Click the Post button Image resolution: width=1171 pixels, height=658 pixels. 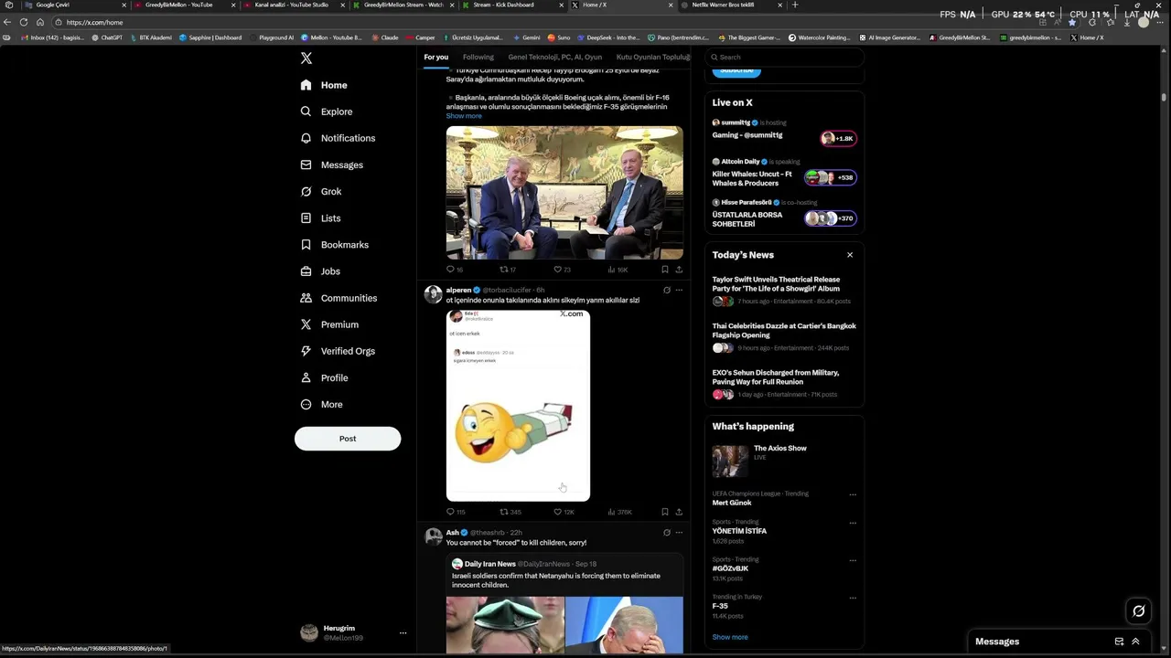pyautogui.click(x=348, y=439)
